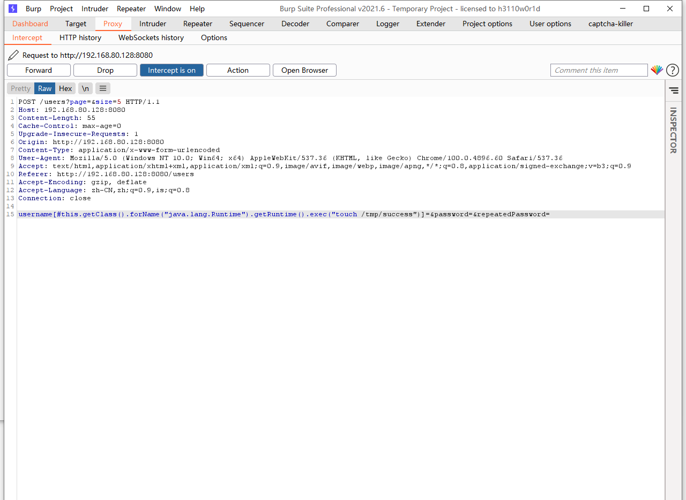Image resolution: width=686 pixels, height=500 pixels.
Task: Switch to Raw view
Action: pyautogui.click(x=44, y=88)
